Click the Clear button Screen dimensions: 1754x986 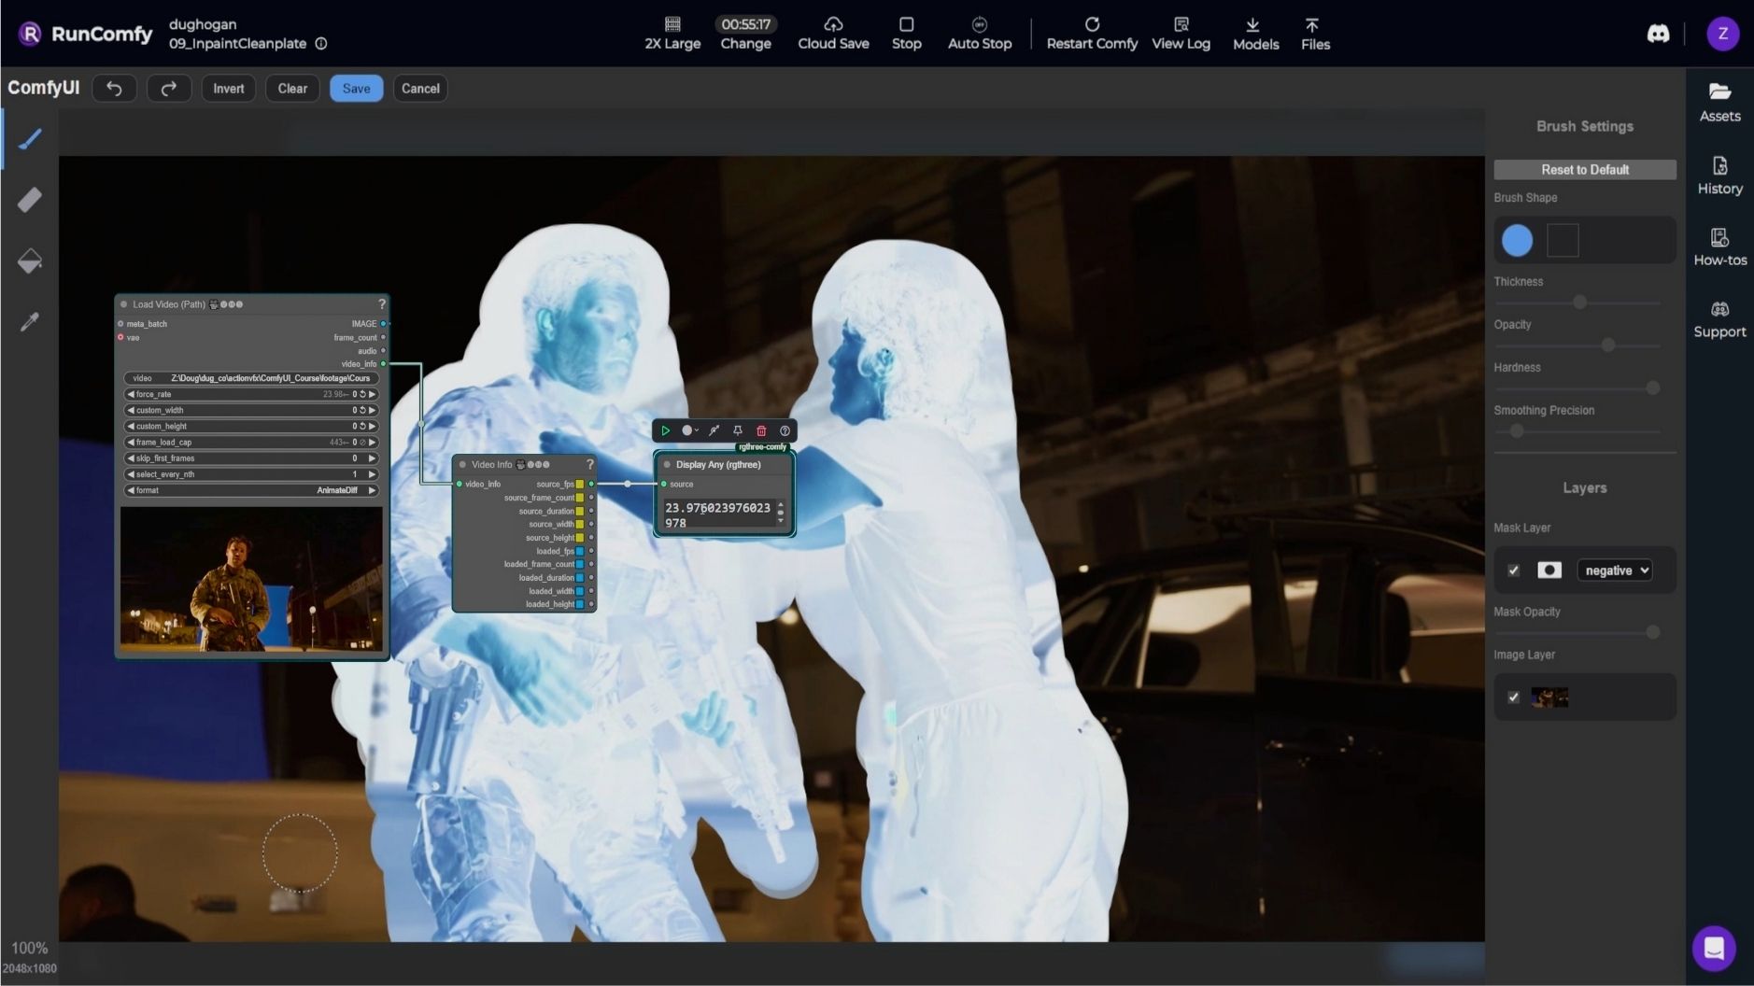click(x=292, y=88)
